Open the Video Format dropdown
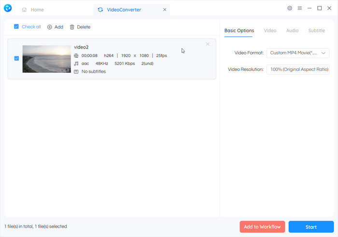The image size is (338, 237). pyautogui.click(x=298, y=53)
